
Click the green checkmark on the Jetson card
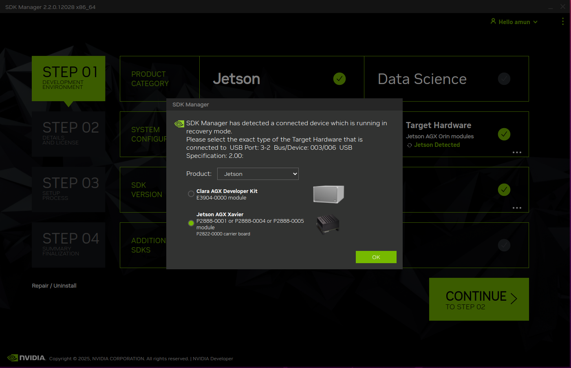click(x=340, y=79)
